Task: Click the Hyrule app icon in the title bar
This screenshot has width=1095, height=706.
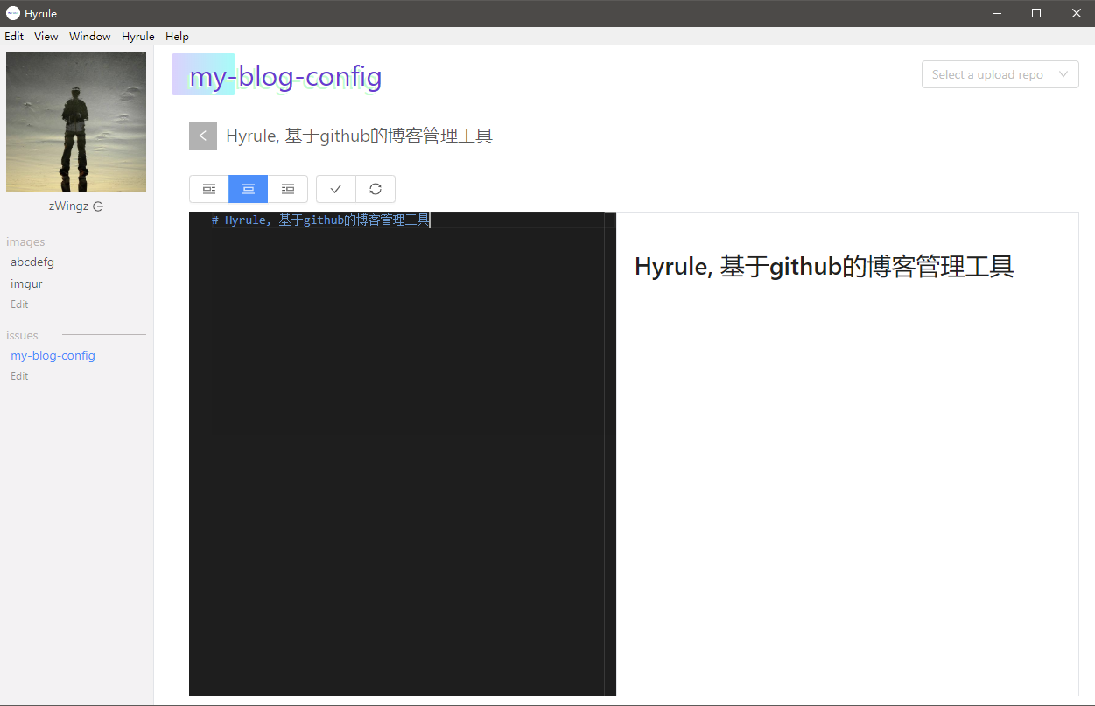Action: click(13, 13)
